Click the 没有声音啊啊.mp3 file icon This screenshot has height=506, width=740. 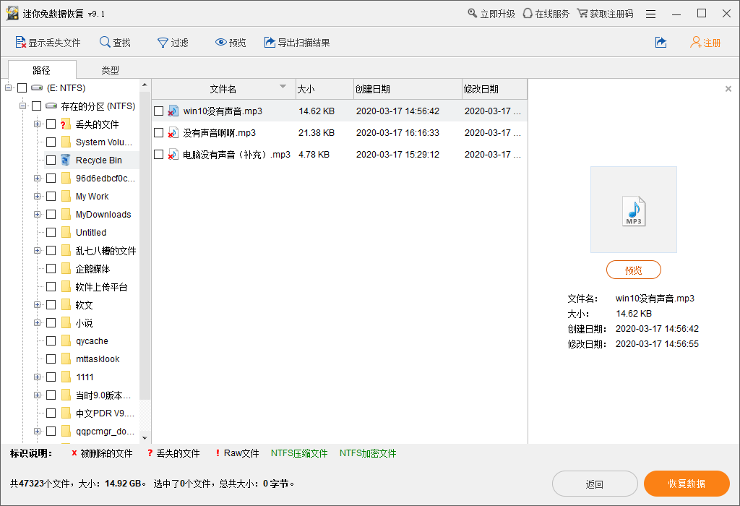click(173, 132)
